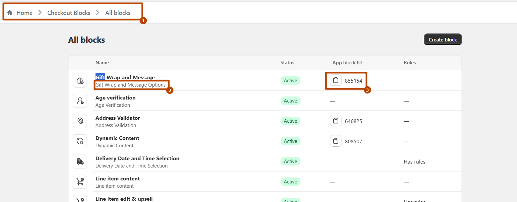Click the Home icon in breadcrumb
This screenshot has height=202, width=517.
10,13
